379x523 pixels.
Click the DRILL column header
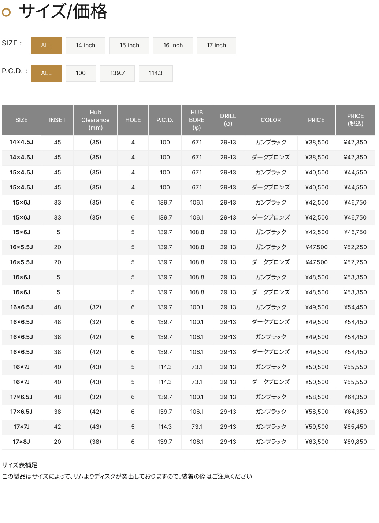coord(228,120)
